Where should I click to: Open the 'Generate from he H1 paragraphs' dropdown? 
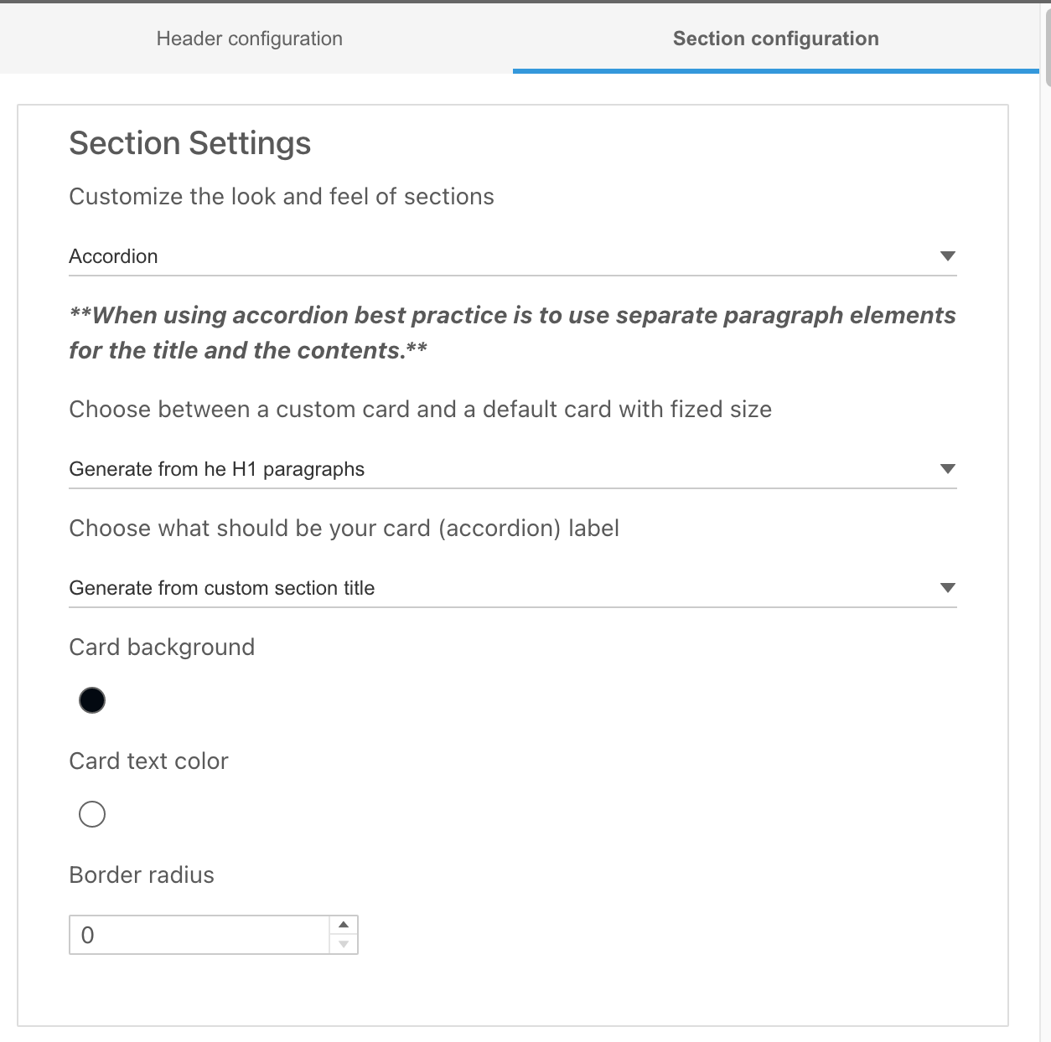(x=503, y=469)
